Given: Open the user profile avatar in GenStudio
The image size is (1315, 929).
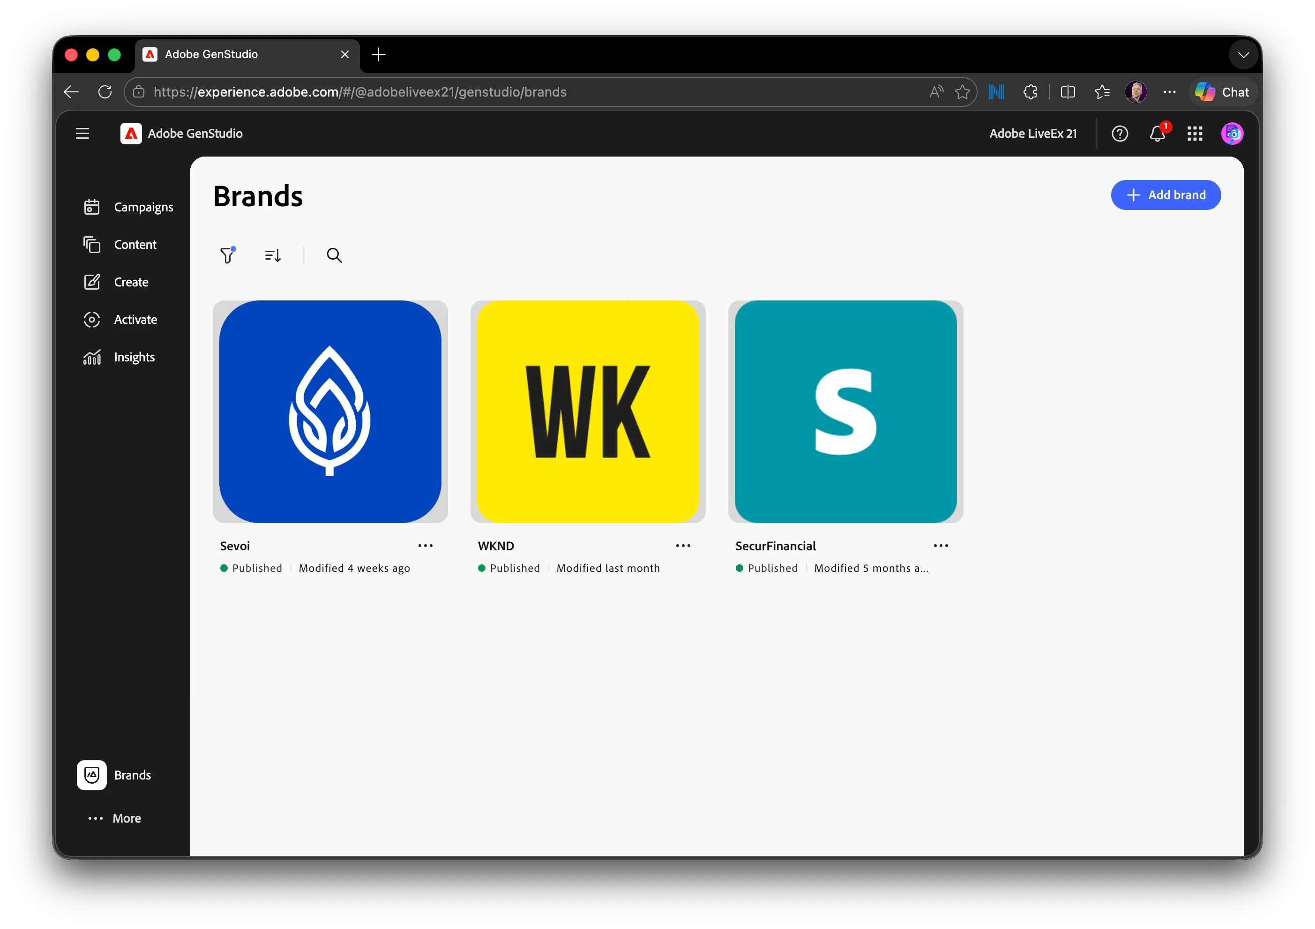Looking at the screenshot, I should (x=1232, y=134).
